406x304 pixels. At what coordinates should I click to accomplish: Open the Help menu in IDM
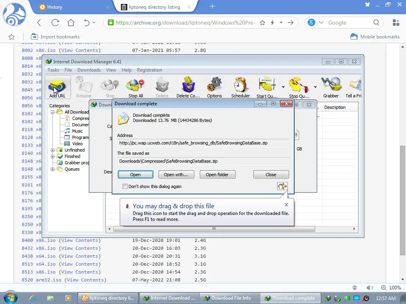(x=126, y=70)
